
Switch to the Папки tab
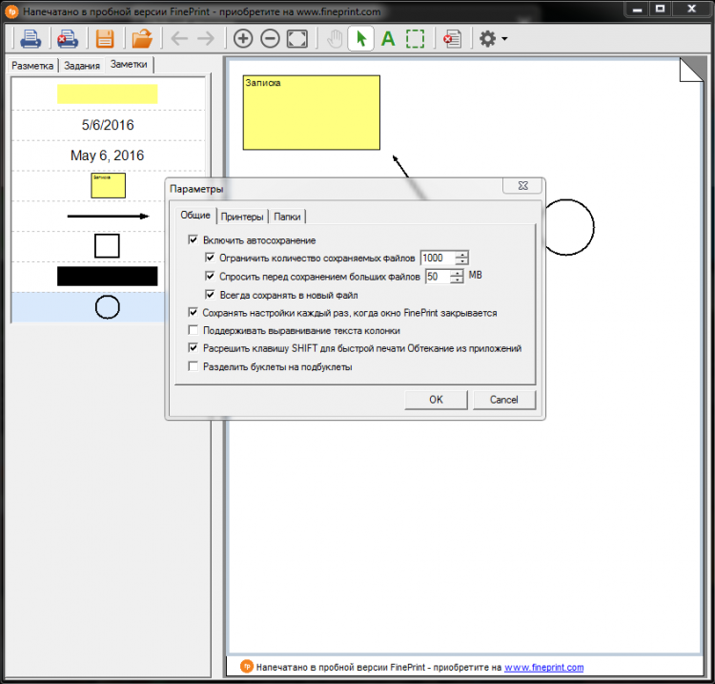[x=287, y=217]
